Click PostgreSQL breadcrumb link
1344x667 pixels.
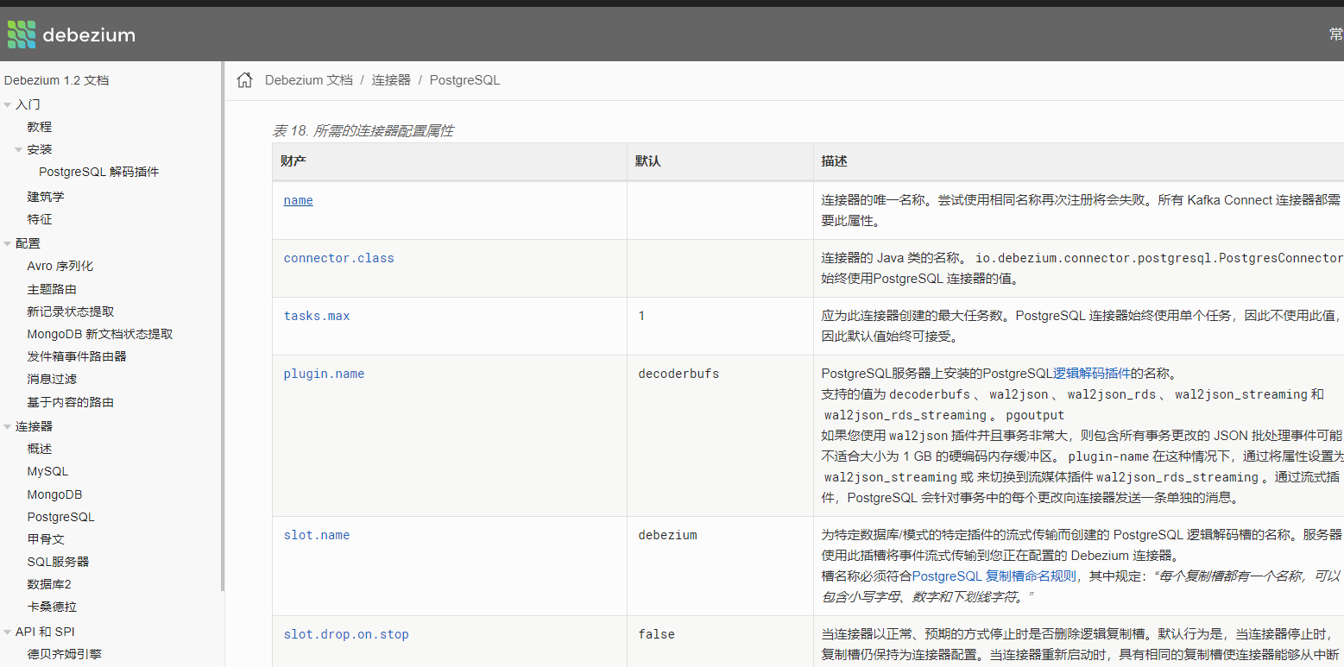click(x=464, y=80)
